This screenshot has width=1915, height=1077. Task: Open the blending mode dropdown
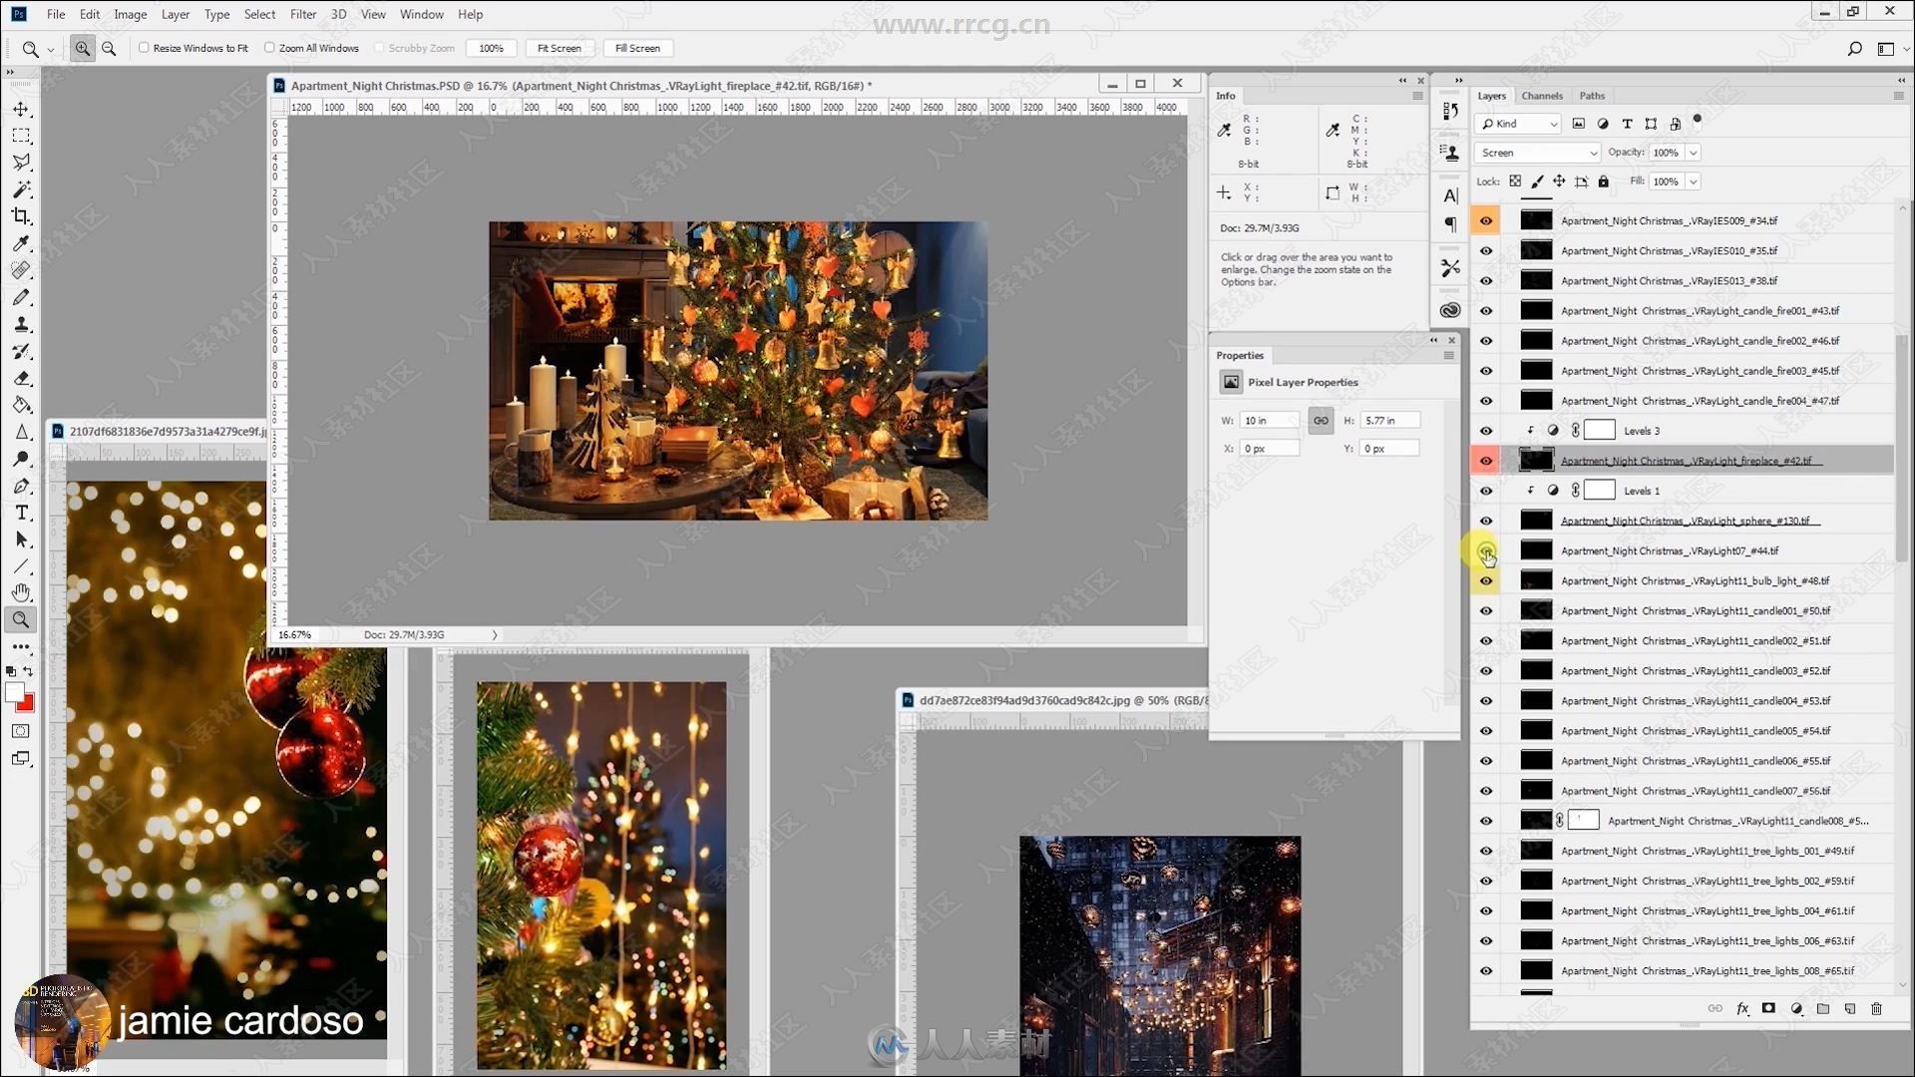coord(1536,152)
